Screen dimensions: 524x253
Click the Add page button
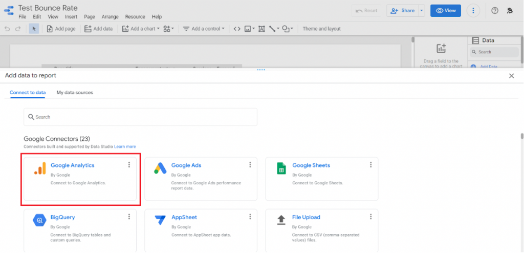pos(61,29)
